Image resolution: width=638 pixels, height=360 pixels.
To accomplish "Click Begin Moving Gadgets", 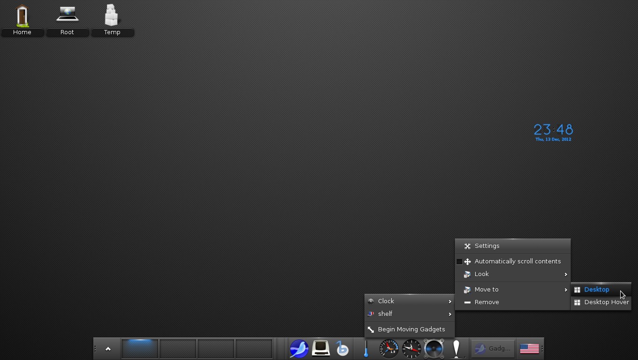I will pos(411,329).
